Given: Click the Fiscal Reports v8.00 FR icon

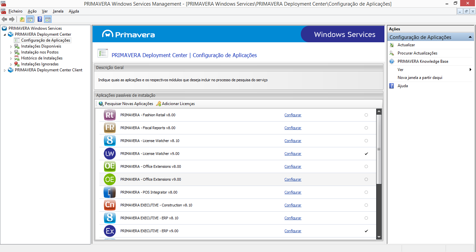Looking at the screenshot, I should (x=110, y=128).
